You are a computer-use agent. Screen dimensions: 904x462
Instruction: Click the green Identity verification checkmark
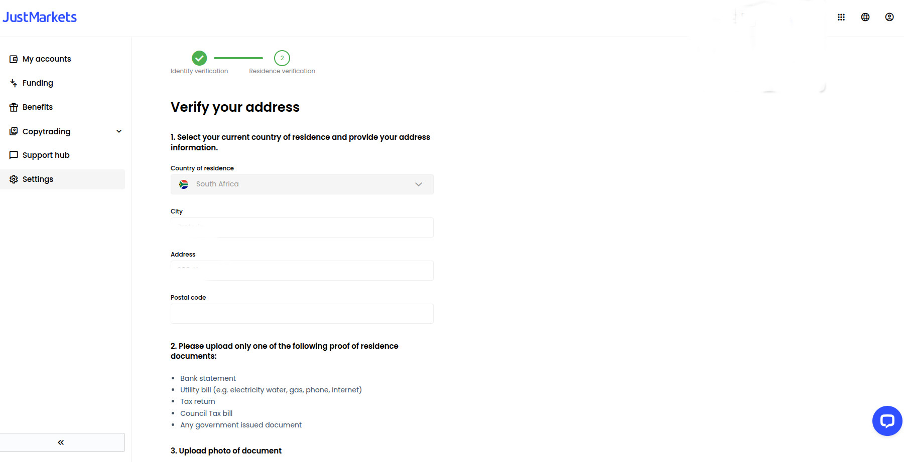click(x=199, y=58)
